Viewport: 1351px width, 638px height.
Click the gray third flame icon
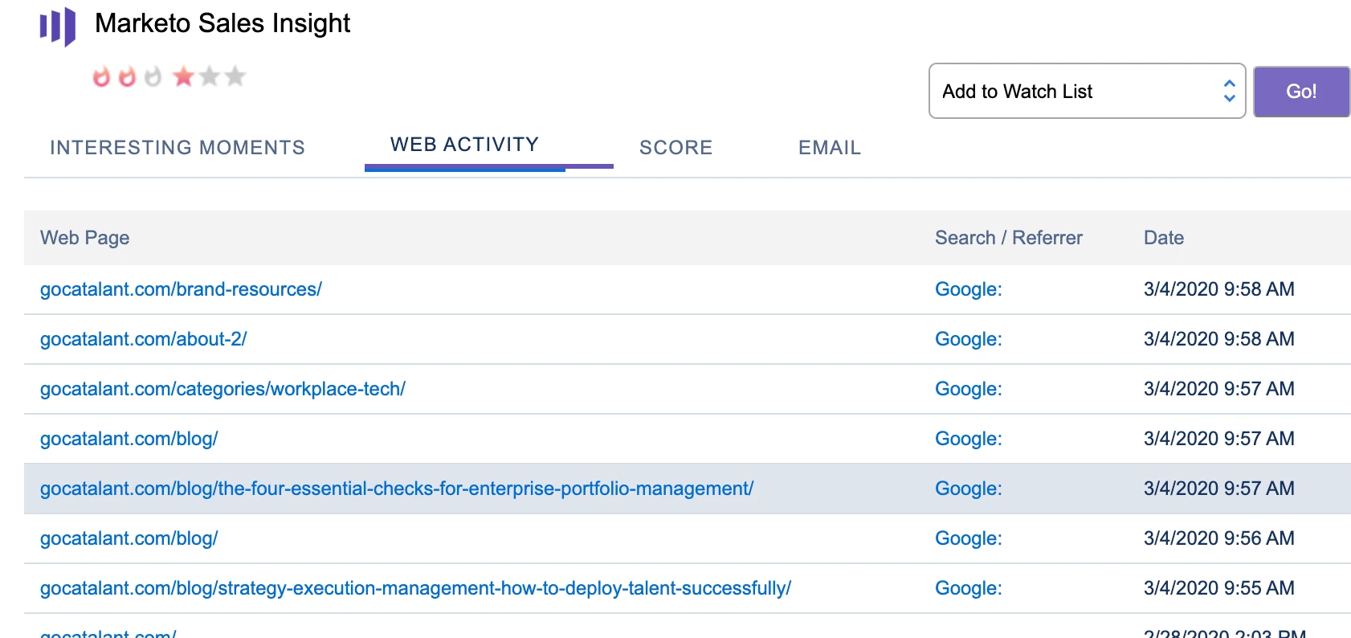tap(153, 76)
